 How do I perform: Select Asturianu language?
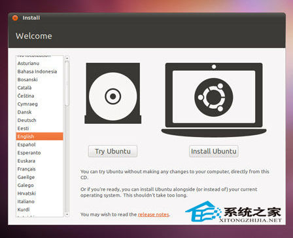(40, 64)
